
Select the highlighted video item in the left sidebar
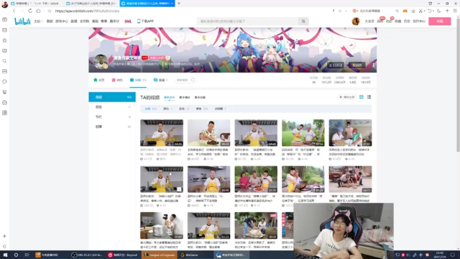tap(112, 97)
